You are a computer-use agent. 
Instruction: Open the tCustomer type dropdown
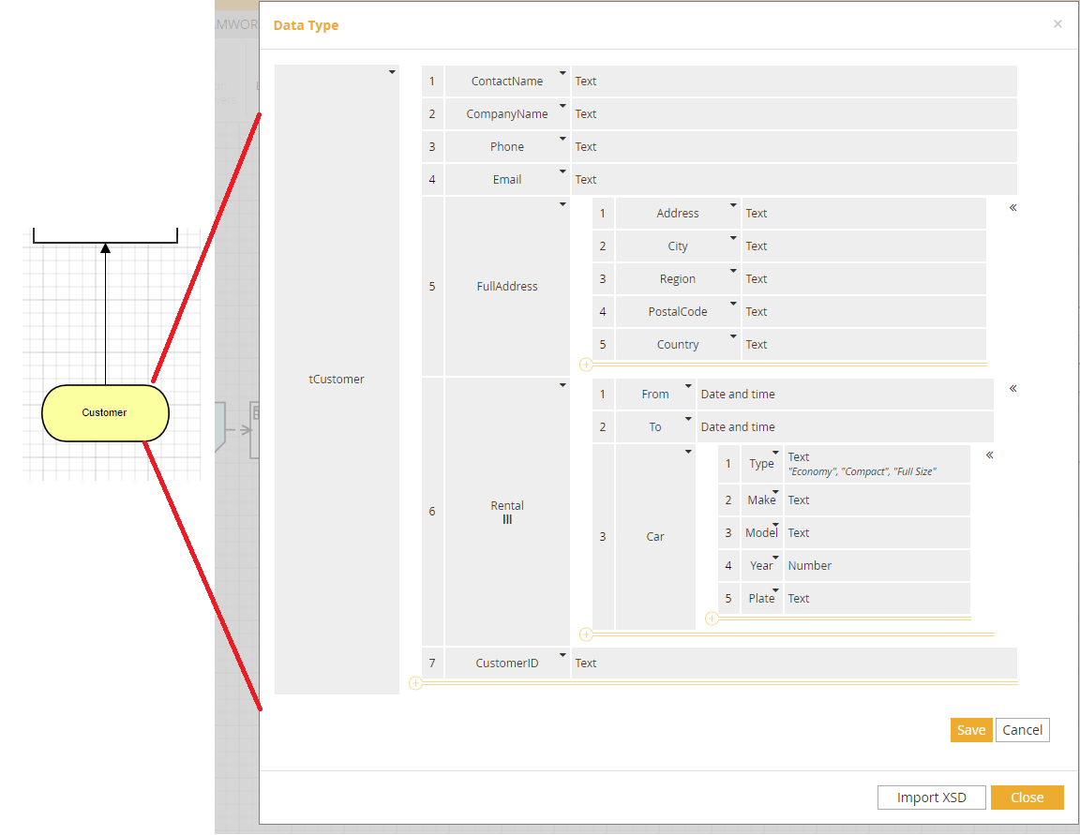tap(392, 71)
